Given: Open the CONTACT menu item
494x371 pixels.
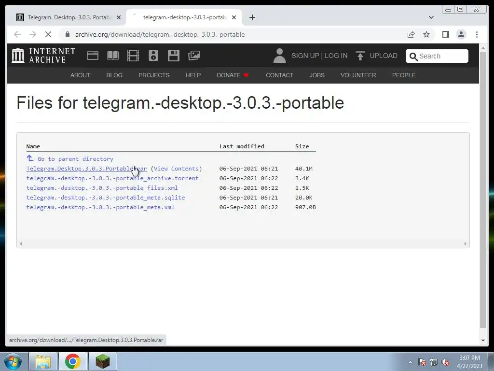Looking at the screenshot, I should 279,75.
